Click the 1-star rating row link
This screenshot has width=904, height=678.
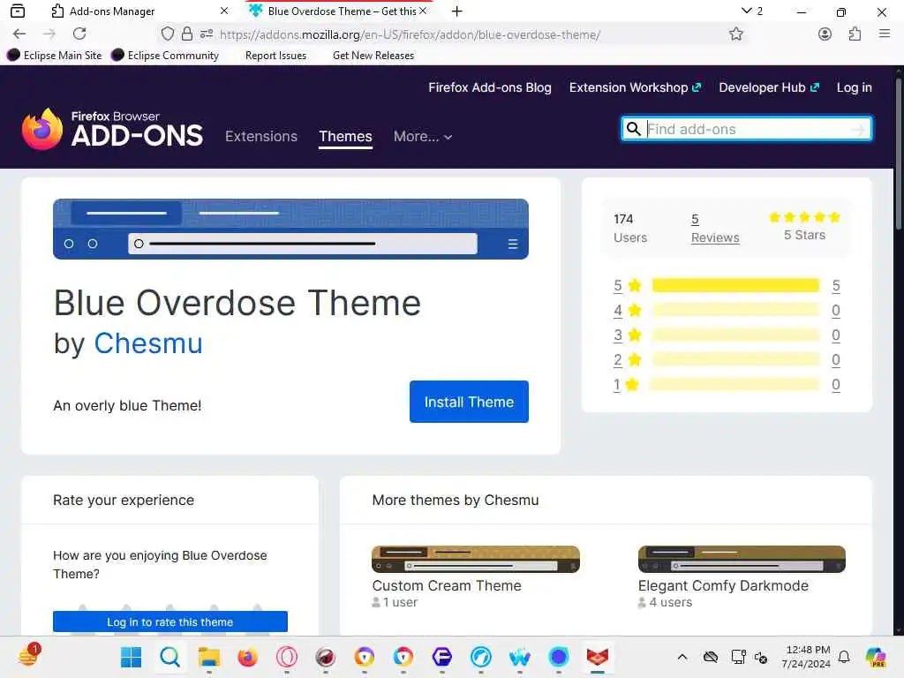[x=727, y=385]
